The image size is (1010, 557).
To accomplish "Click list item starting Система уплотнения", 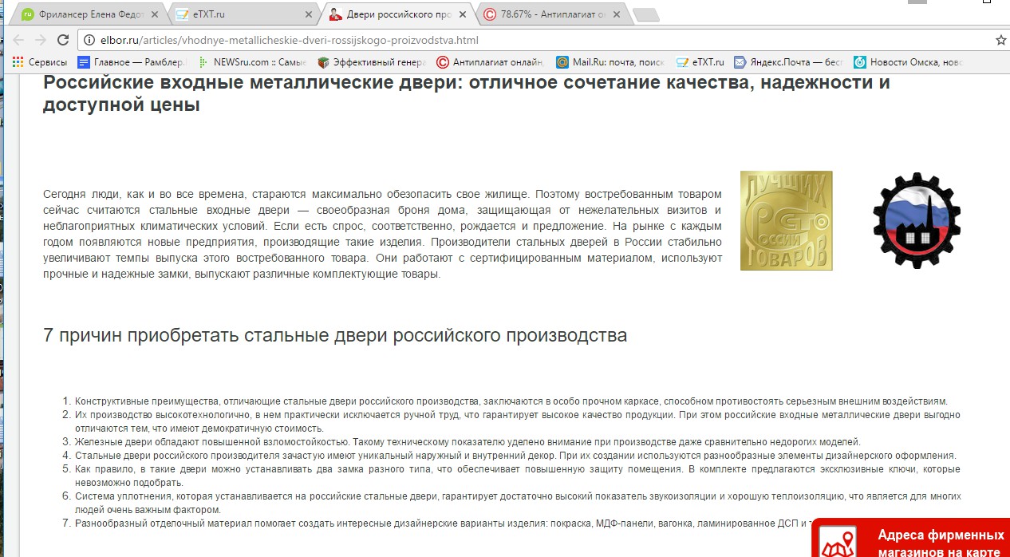I will point(518,503).
